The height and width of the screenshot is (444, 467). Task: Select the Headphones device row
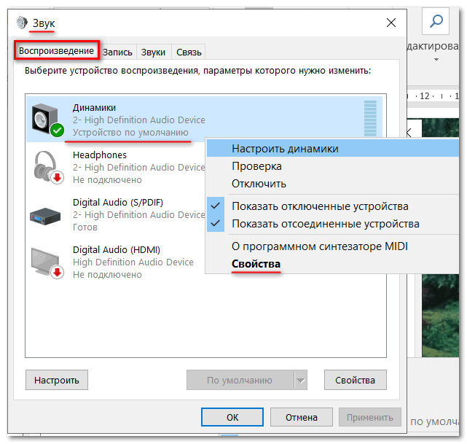(x=116, y=167)
